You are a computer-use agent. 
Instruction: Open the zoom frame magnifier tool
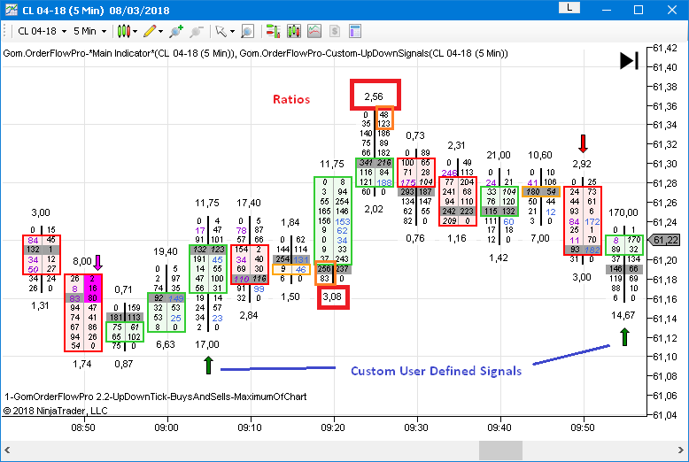coord(247,31)
